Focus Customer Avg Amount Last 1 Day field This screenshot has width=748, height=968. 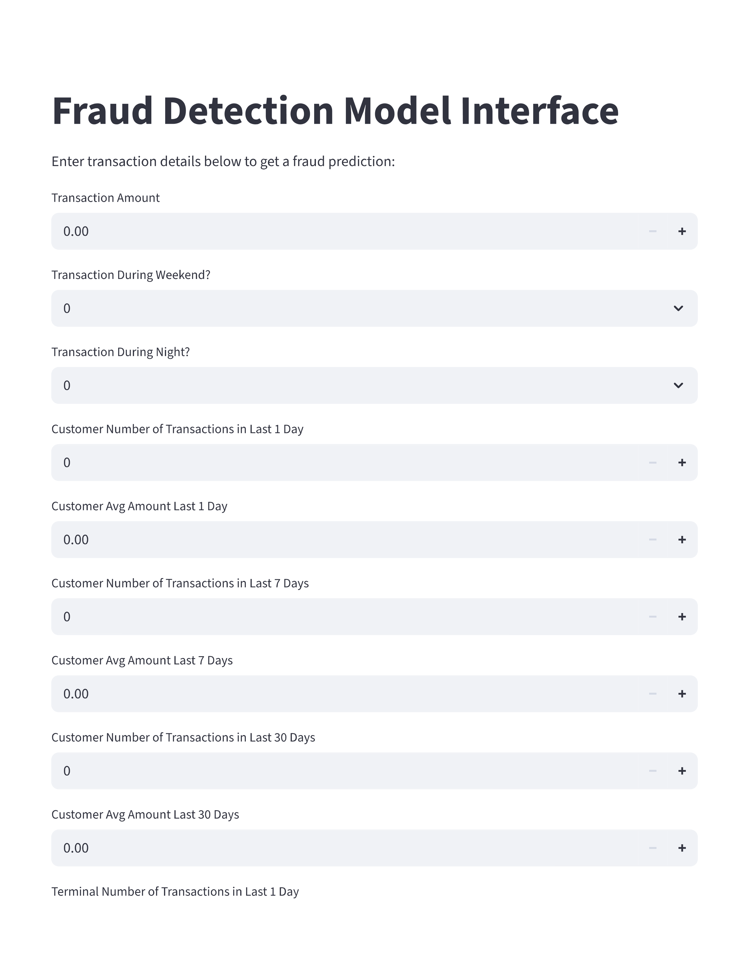tap(346, 540)
